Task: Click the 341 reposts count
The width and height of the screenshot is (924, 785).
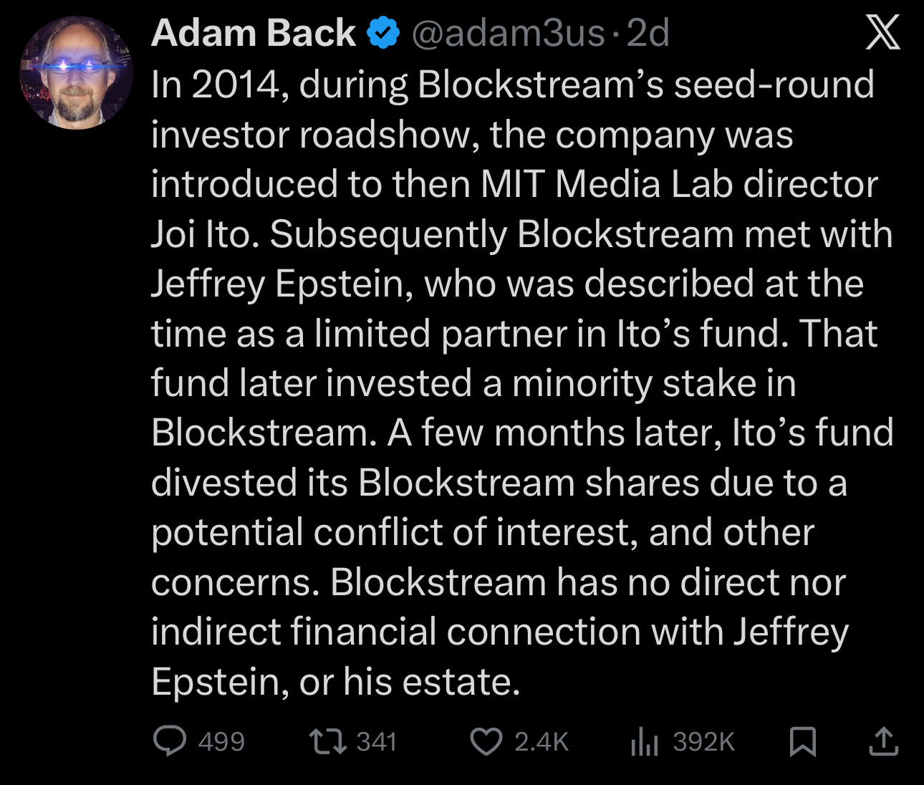Action: pyautogui.click(x=377, y=741)
